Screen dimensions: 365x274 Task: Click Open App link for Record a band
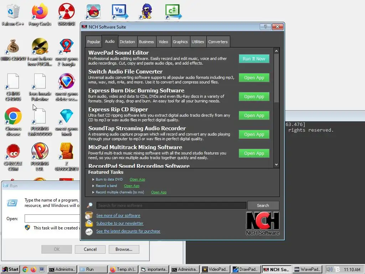pos(132,186)
